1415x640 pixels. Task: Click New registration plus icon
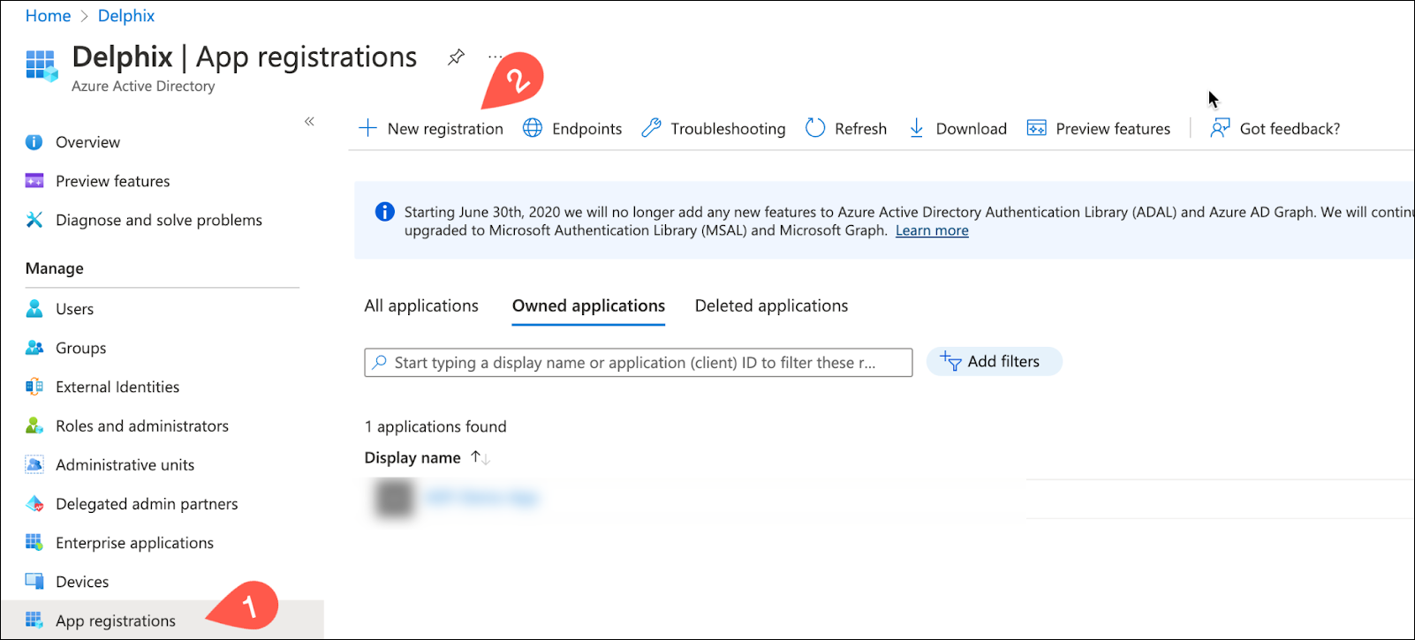tap(368, 129)
